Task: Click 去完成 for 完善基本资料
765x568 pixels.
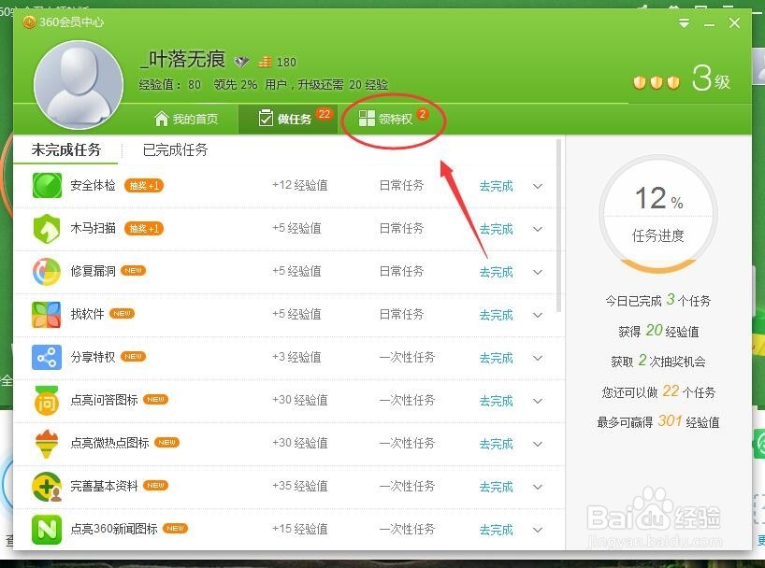Action: 497,487
